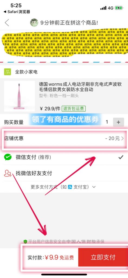Expand 更多支付方式 payment methods
128x278 pixels.
[x=63, y=187]
